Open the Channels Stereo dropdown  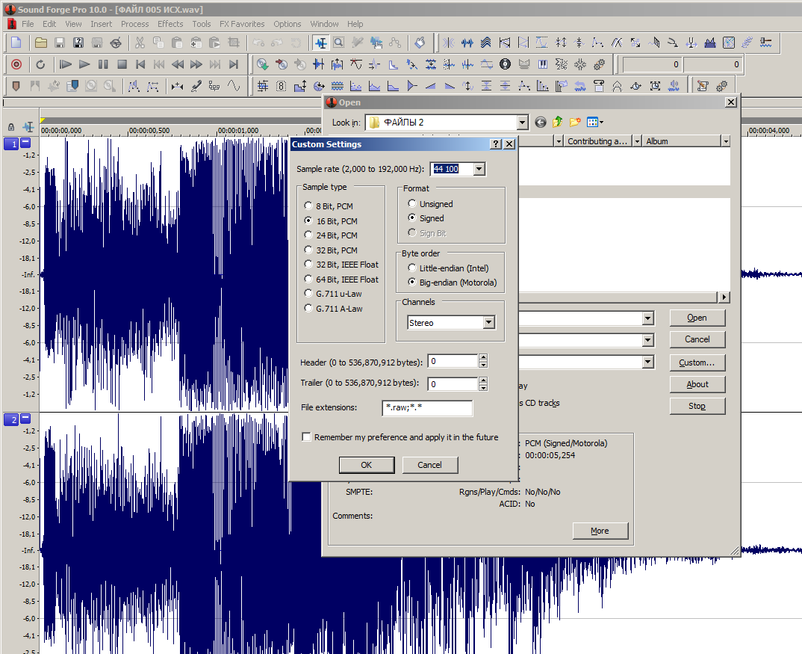click(488, 323)
